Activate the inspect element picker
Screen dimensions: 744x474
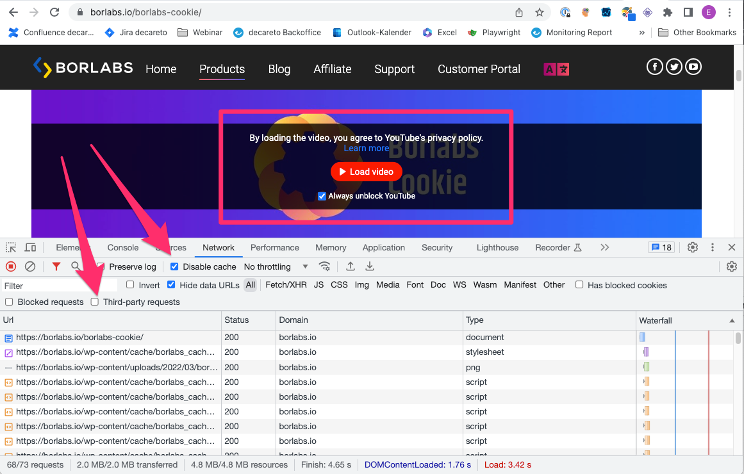(x=11, y=248)
